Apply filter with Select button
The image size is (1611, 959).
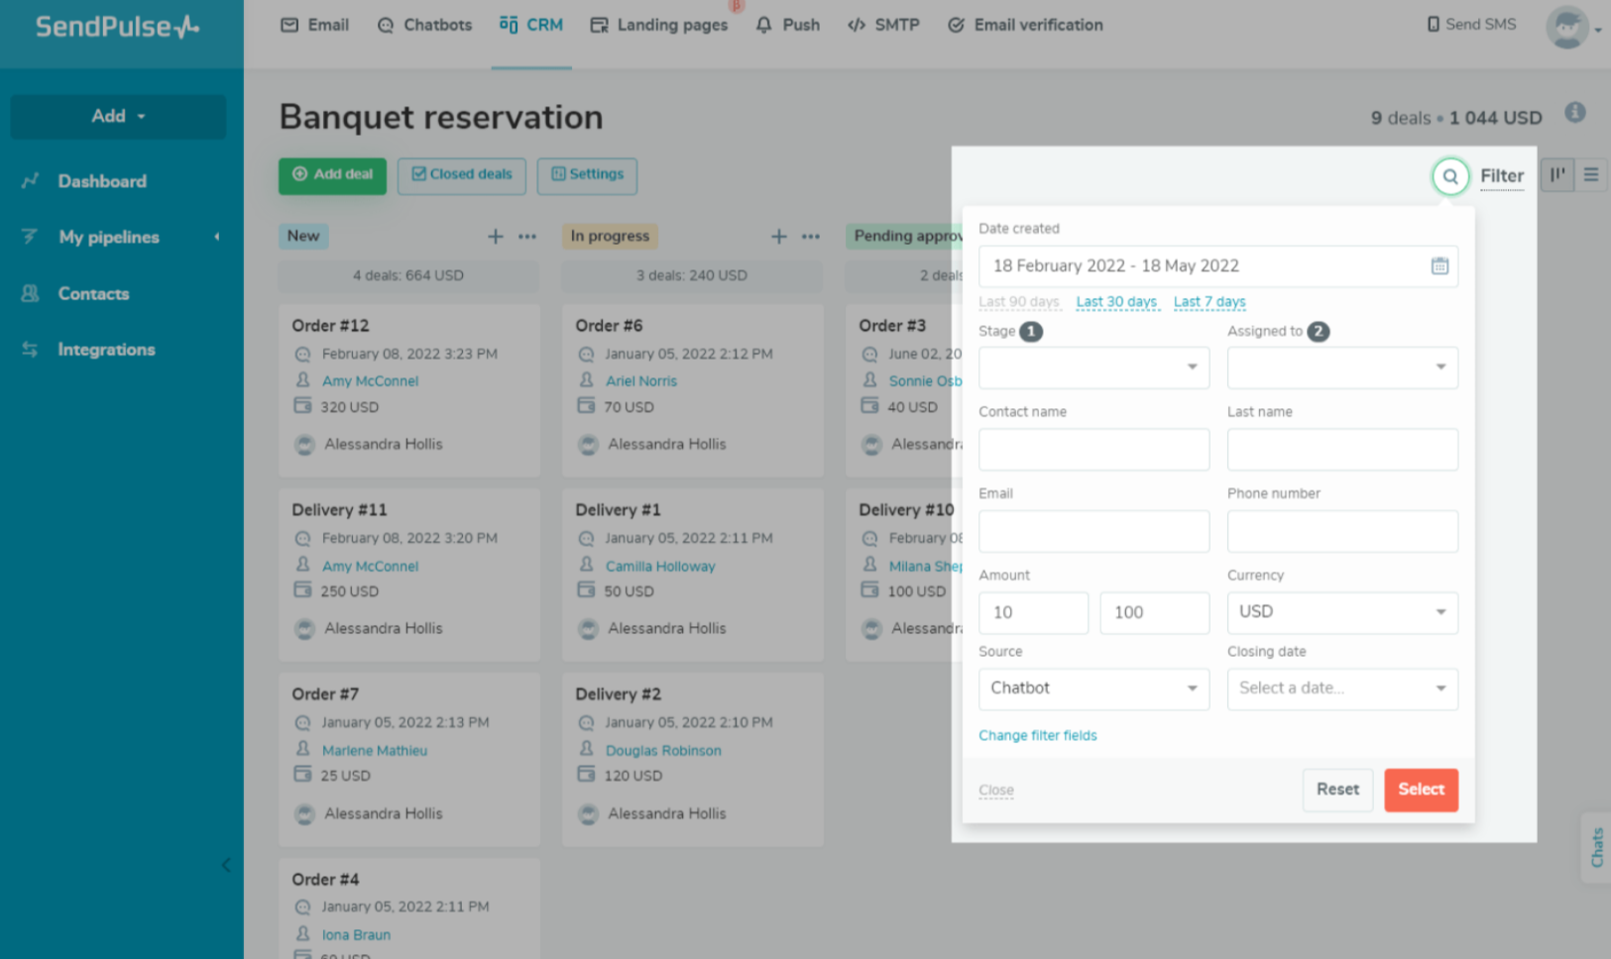tap(1421, 790)
